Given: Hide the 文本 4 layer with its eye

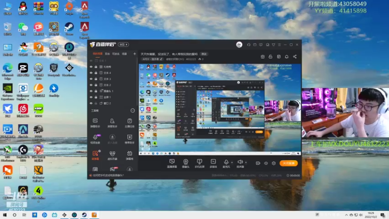Looking at the screenshot, I should coord(91,73).
